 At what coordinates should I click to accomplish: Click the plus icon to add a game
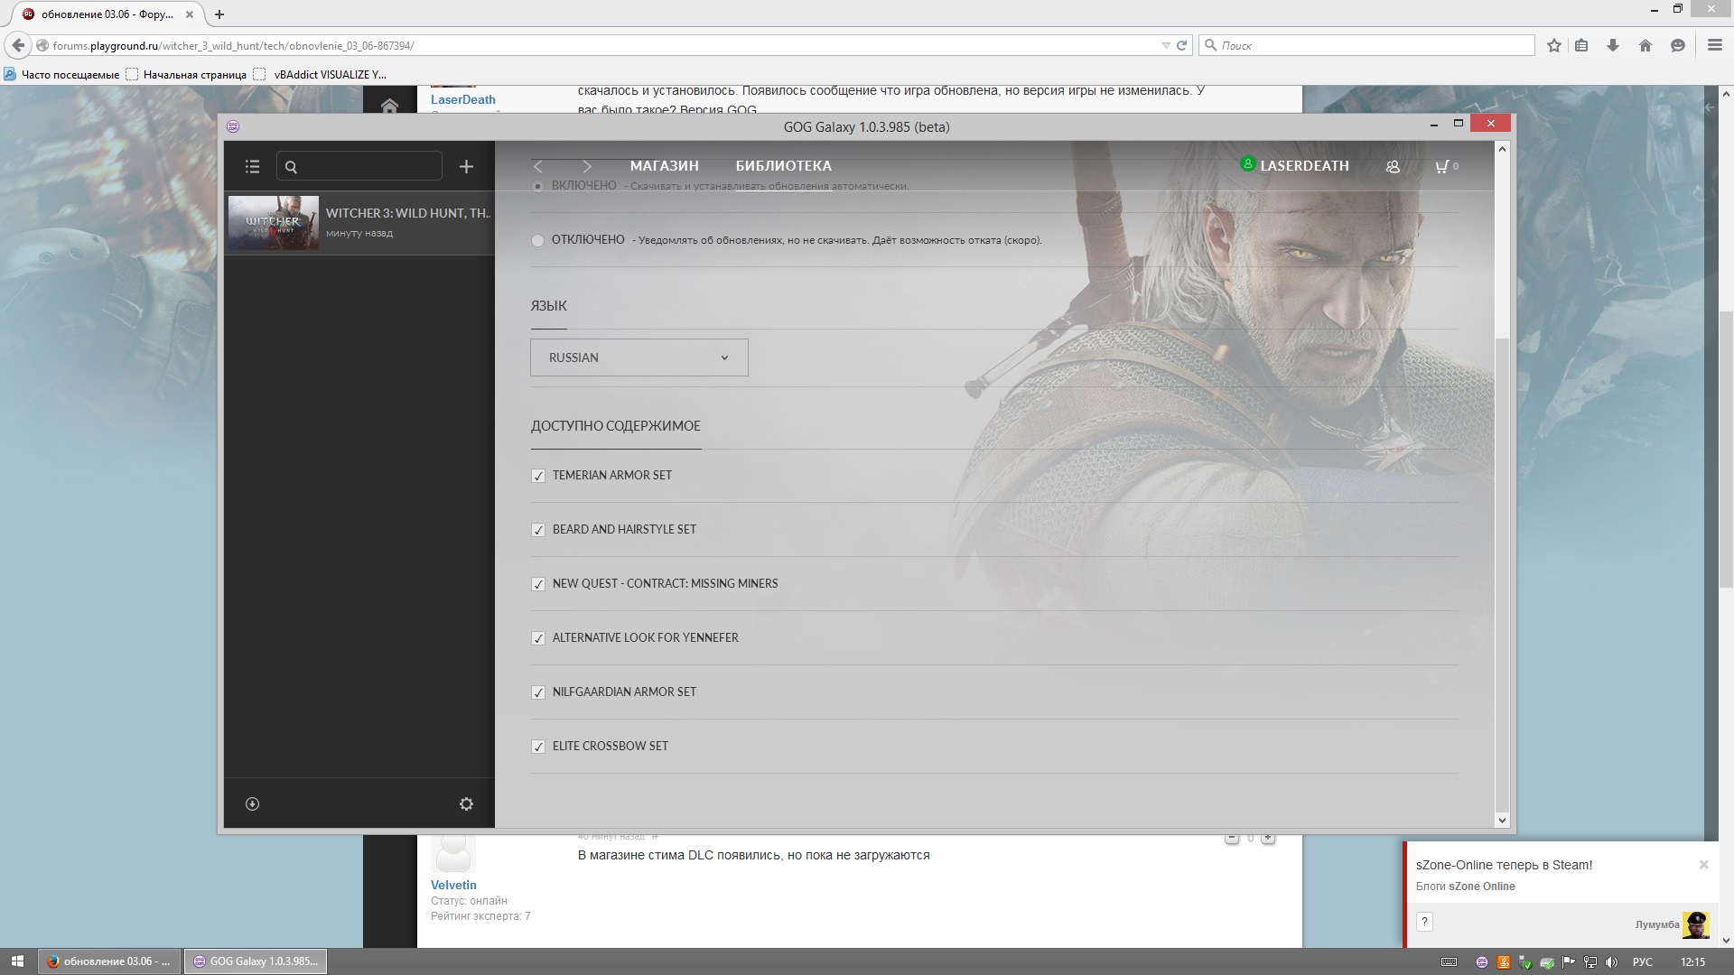click(x=466, y=167)
